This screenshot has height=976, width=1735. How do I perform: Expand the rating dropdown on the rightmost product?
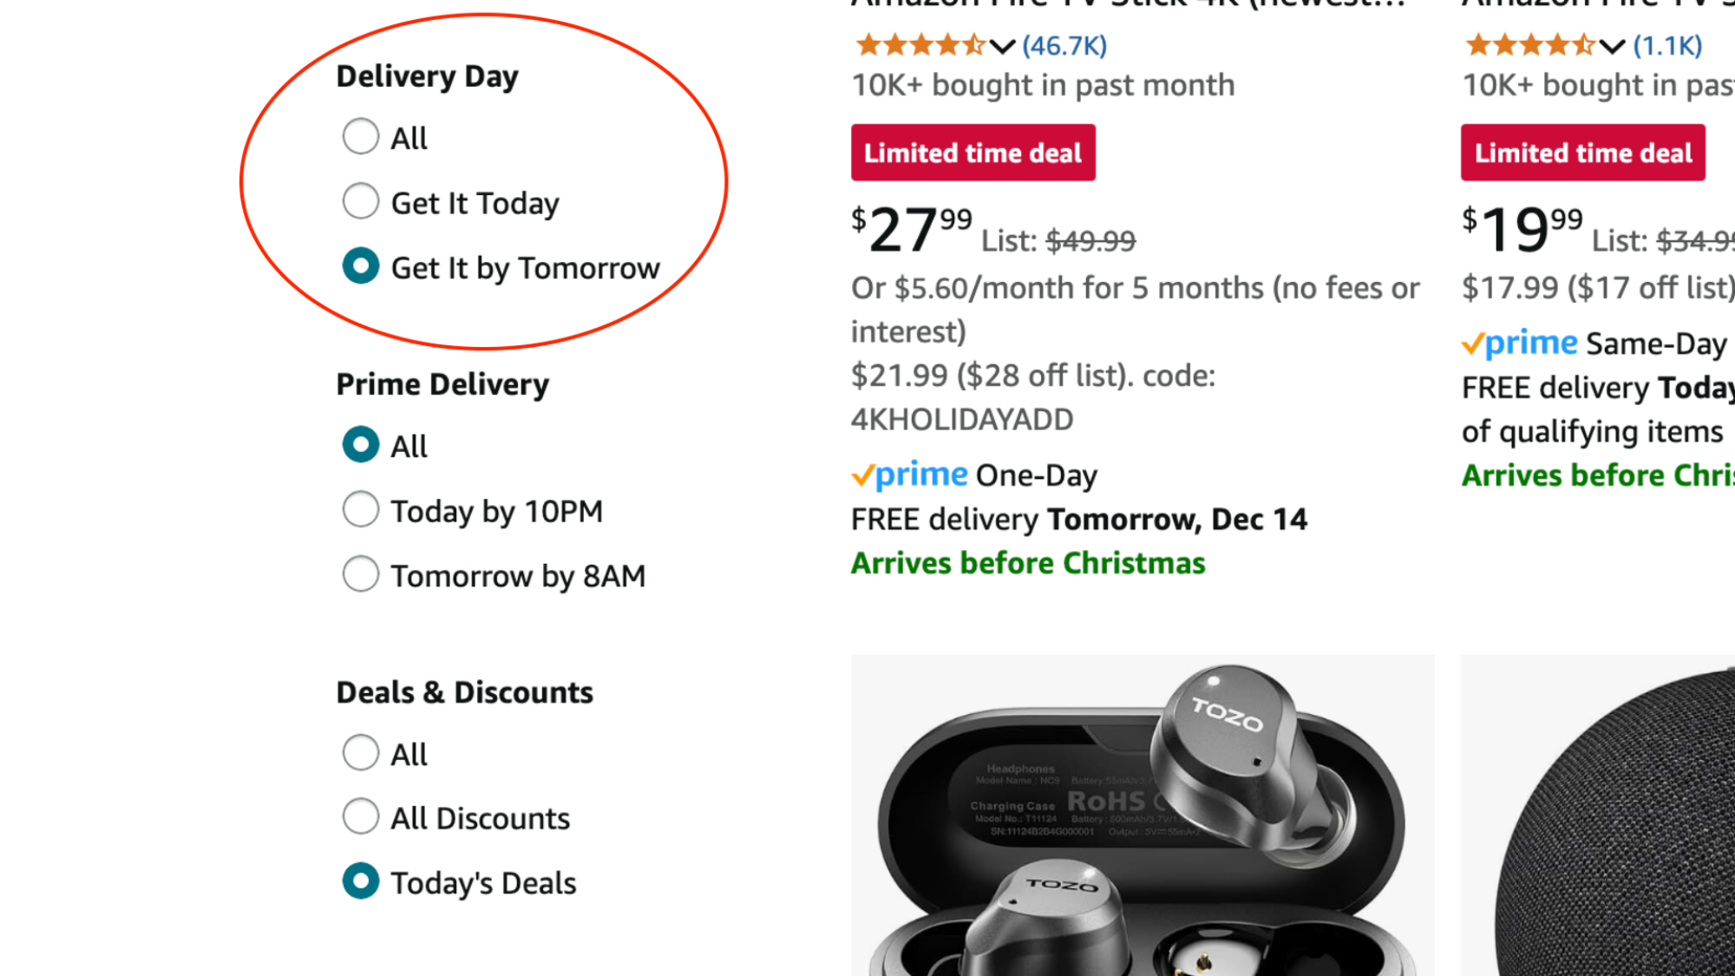click(x=1612, y=46)
